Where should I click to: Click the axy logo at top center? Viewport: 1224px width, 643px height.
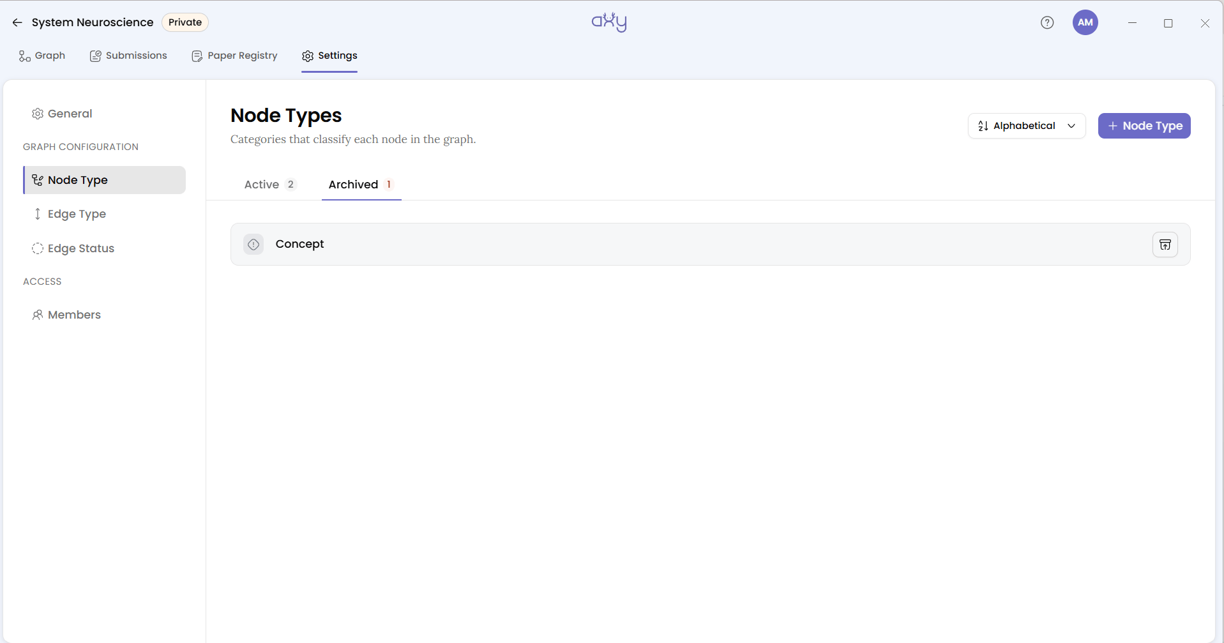609,22
